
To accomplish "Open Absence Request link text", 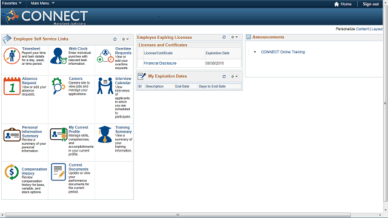I will (x=30, y=81).
